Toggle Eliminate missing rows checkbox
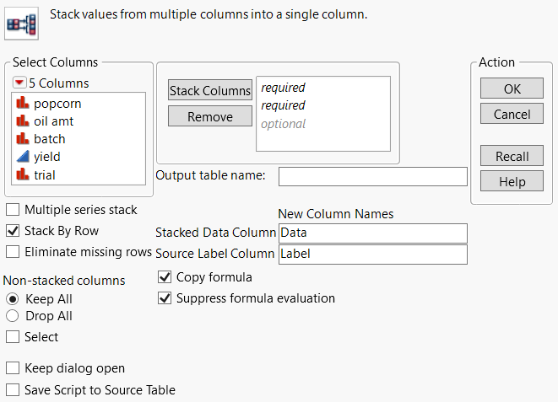This screenshot has height=402, width=558. tap(13, 251)
